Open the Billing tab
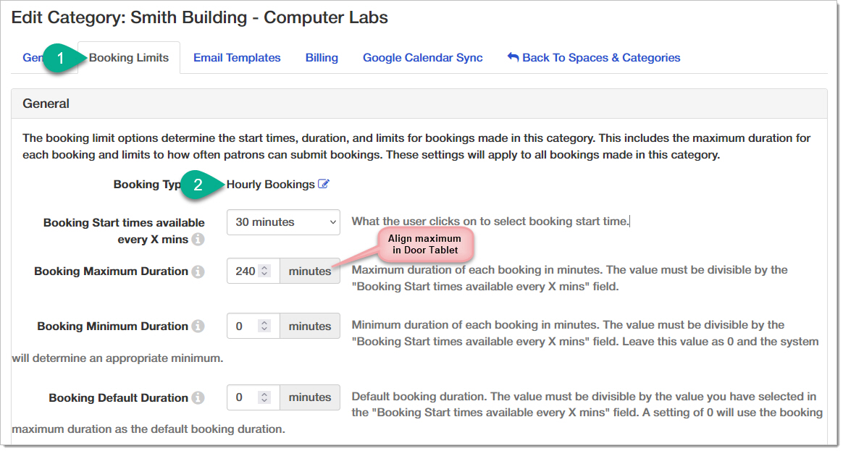Screen dimensions: 843x451 click(322, 58)
